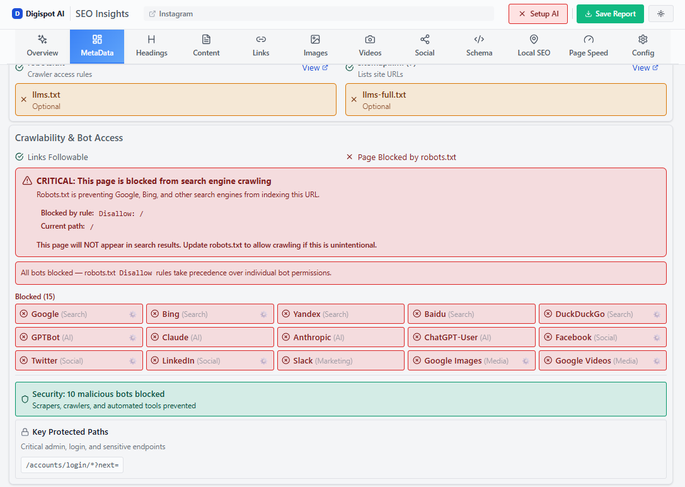The image size is (685, 487).
Task: View the robots.txt crawler access rules
Action: (315, 67)
